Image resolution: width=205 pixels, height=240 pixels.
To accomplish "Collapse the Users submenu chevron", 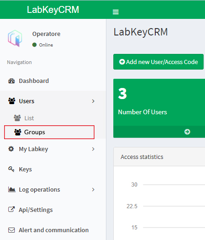I will point(93,101).
